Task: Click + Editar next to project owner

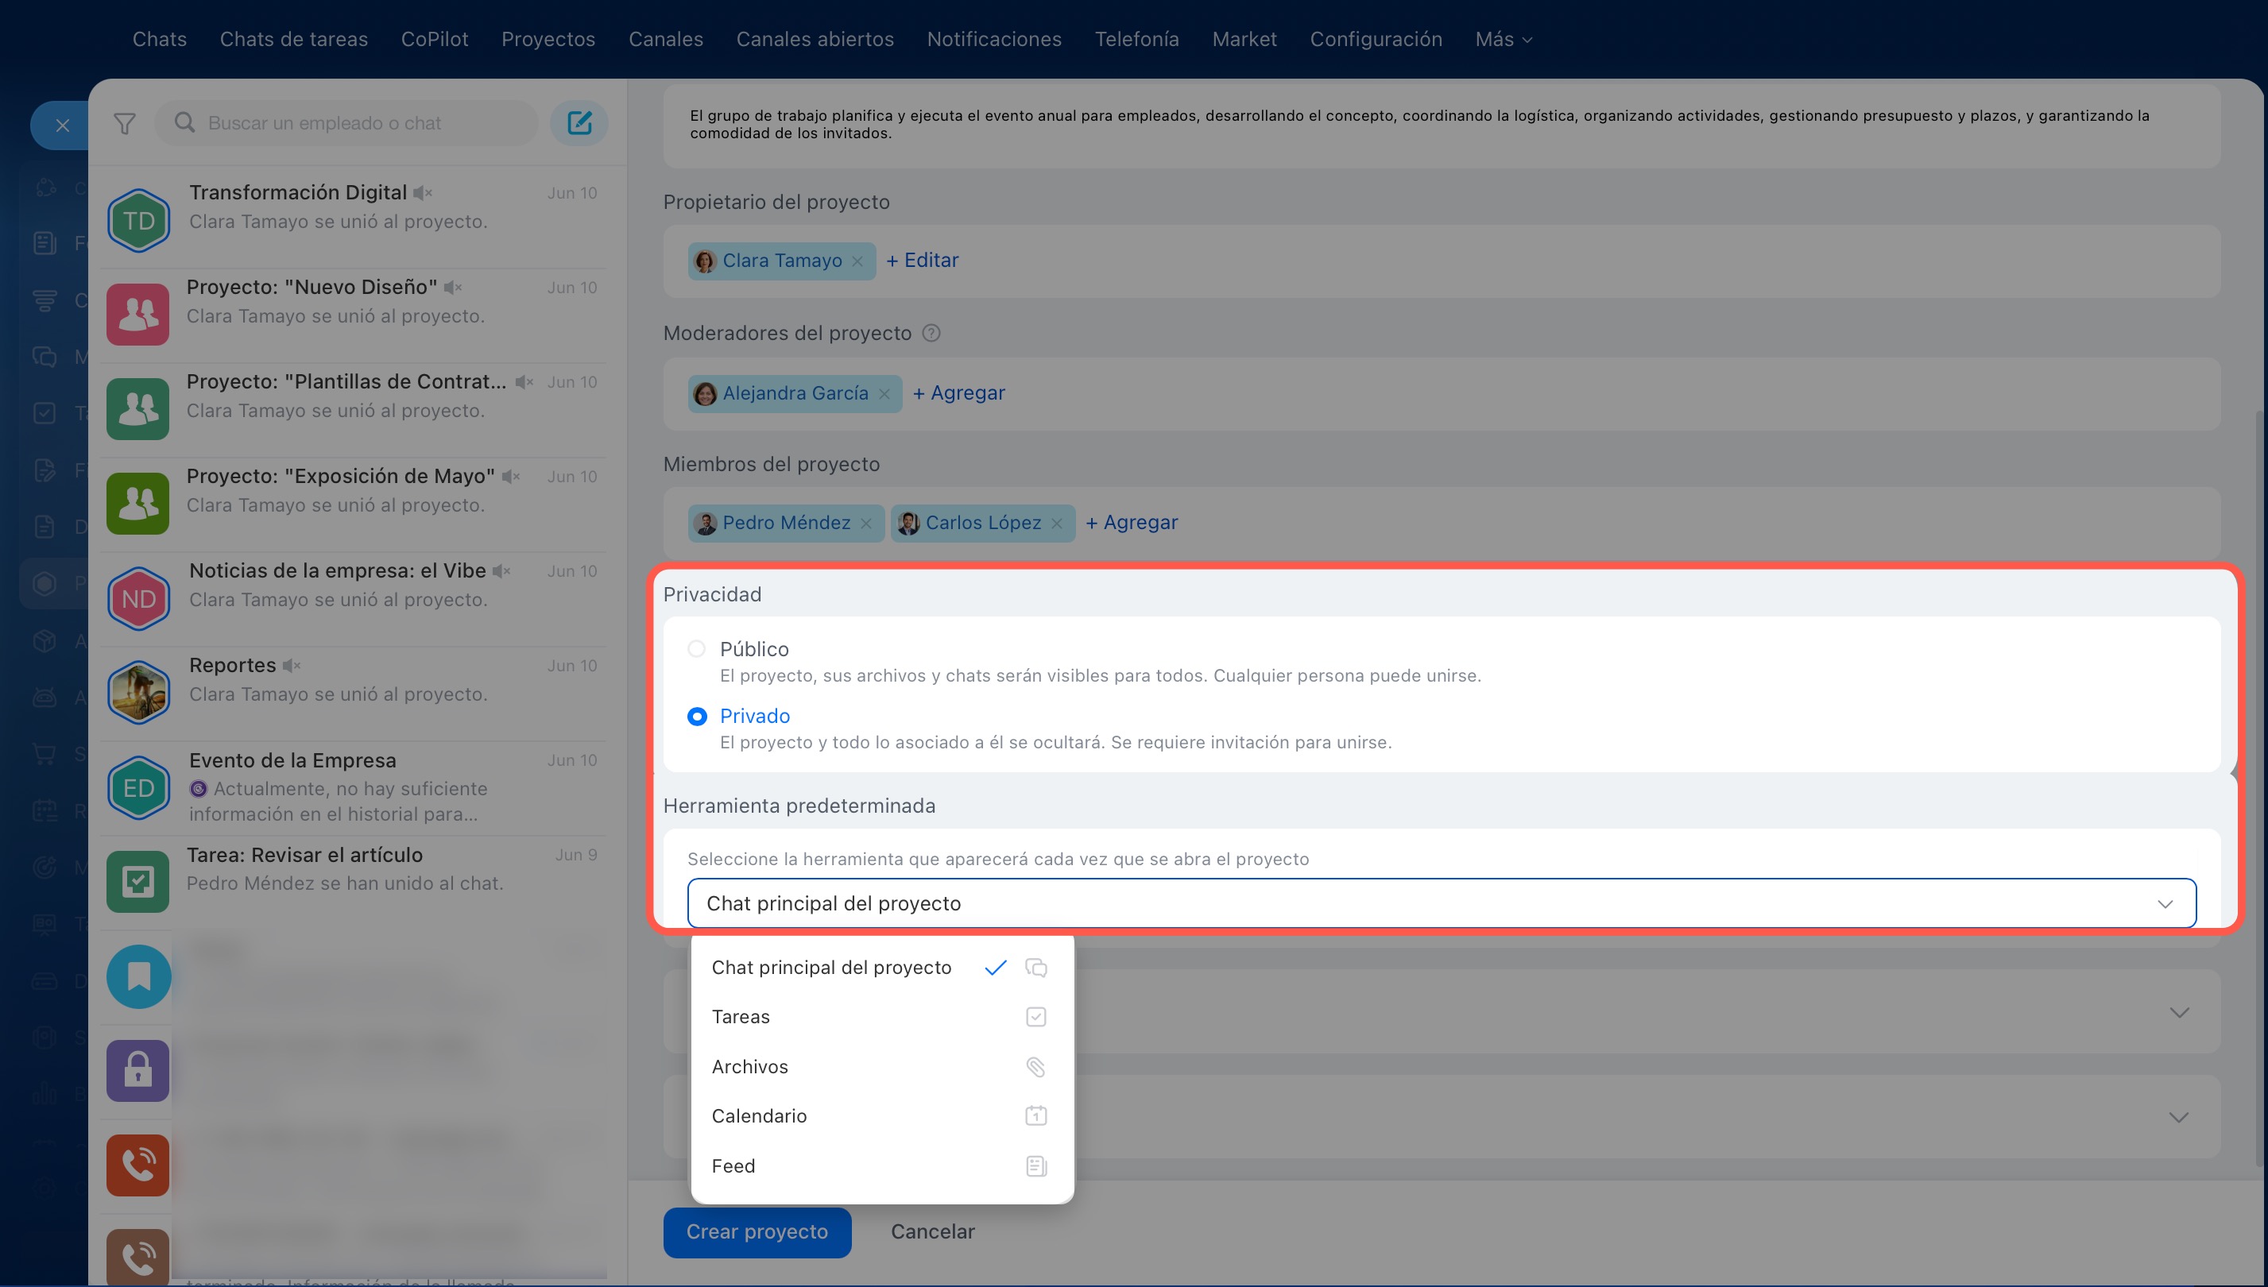Action: (923, 260)
